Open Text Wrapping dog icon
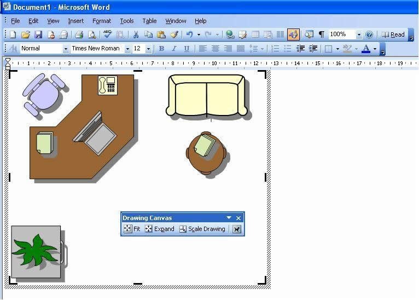This screenshot has height=300, width=419. (237, 229)
